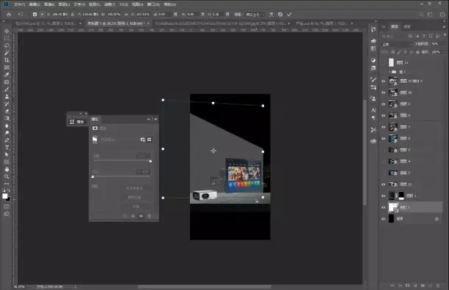Switch to the first document tab
This screenshot has height=290, width=449.
45,23
